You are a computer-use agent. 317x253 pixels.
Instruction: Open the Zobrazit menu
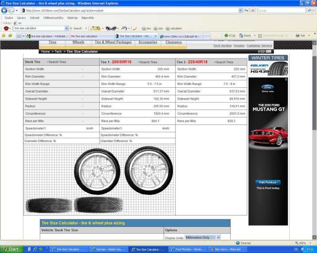34,18
